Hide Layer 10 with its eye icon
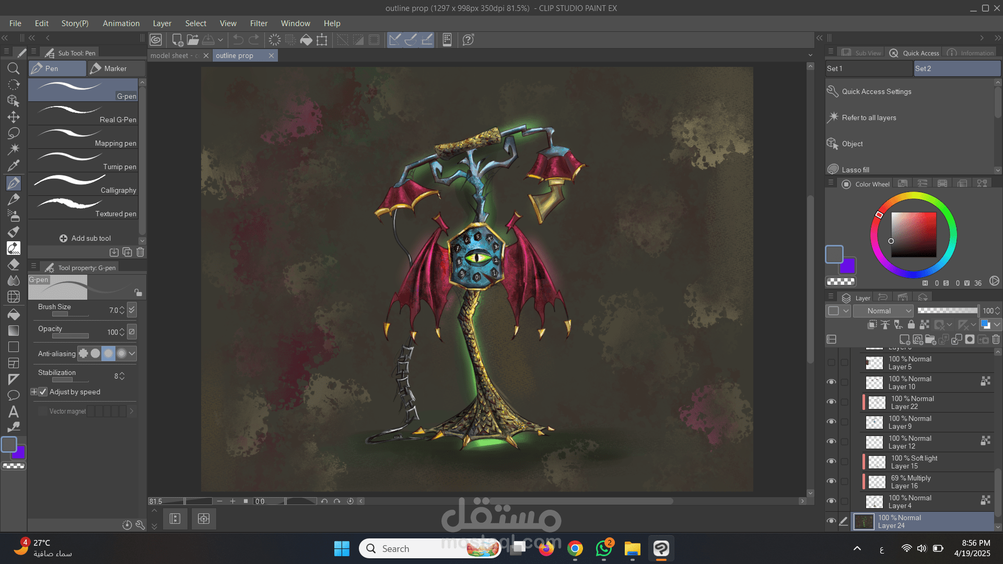Image resolution: width=1003 pixels, height=564 pixels. 831,382
